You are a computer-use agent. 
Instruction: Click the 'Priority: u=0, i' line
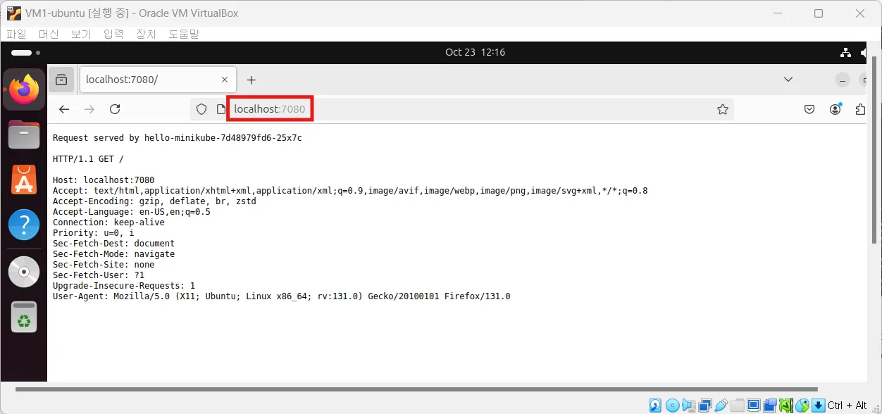(x=94, y=233)
